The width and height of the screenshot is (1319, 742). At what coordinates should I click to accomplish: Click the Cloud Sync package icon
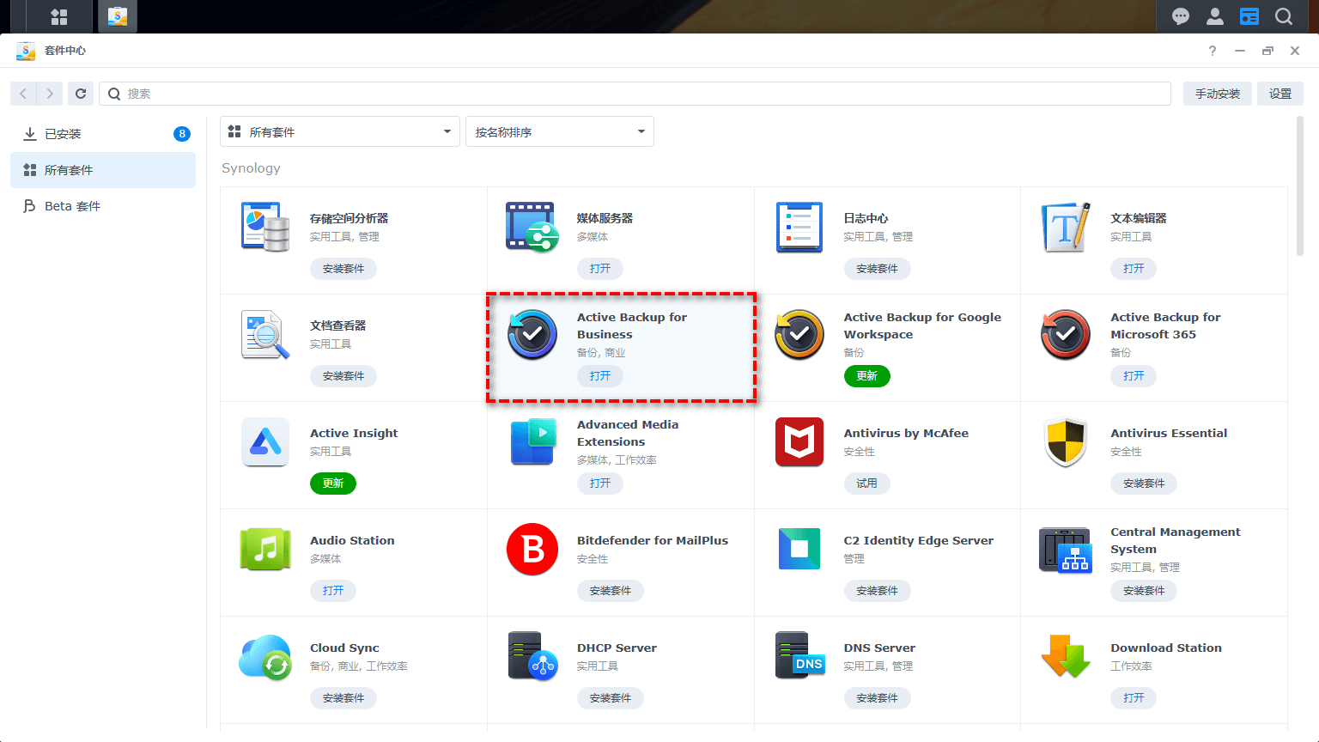click(x=265, y=657)
